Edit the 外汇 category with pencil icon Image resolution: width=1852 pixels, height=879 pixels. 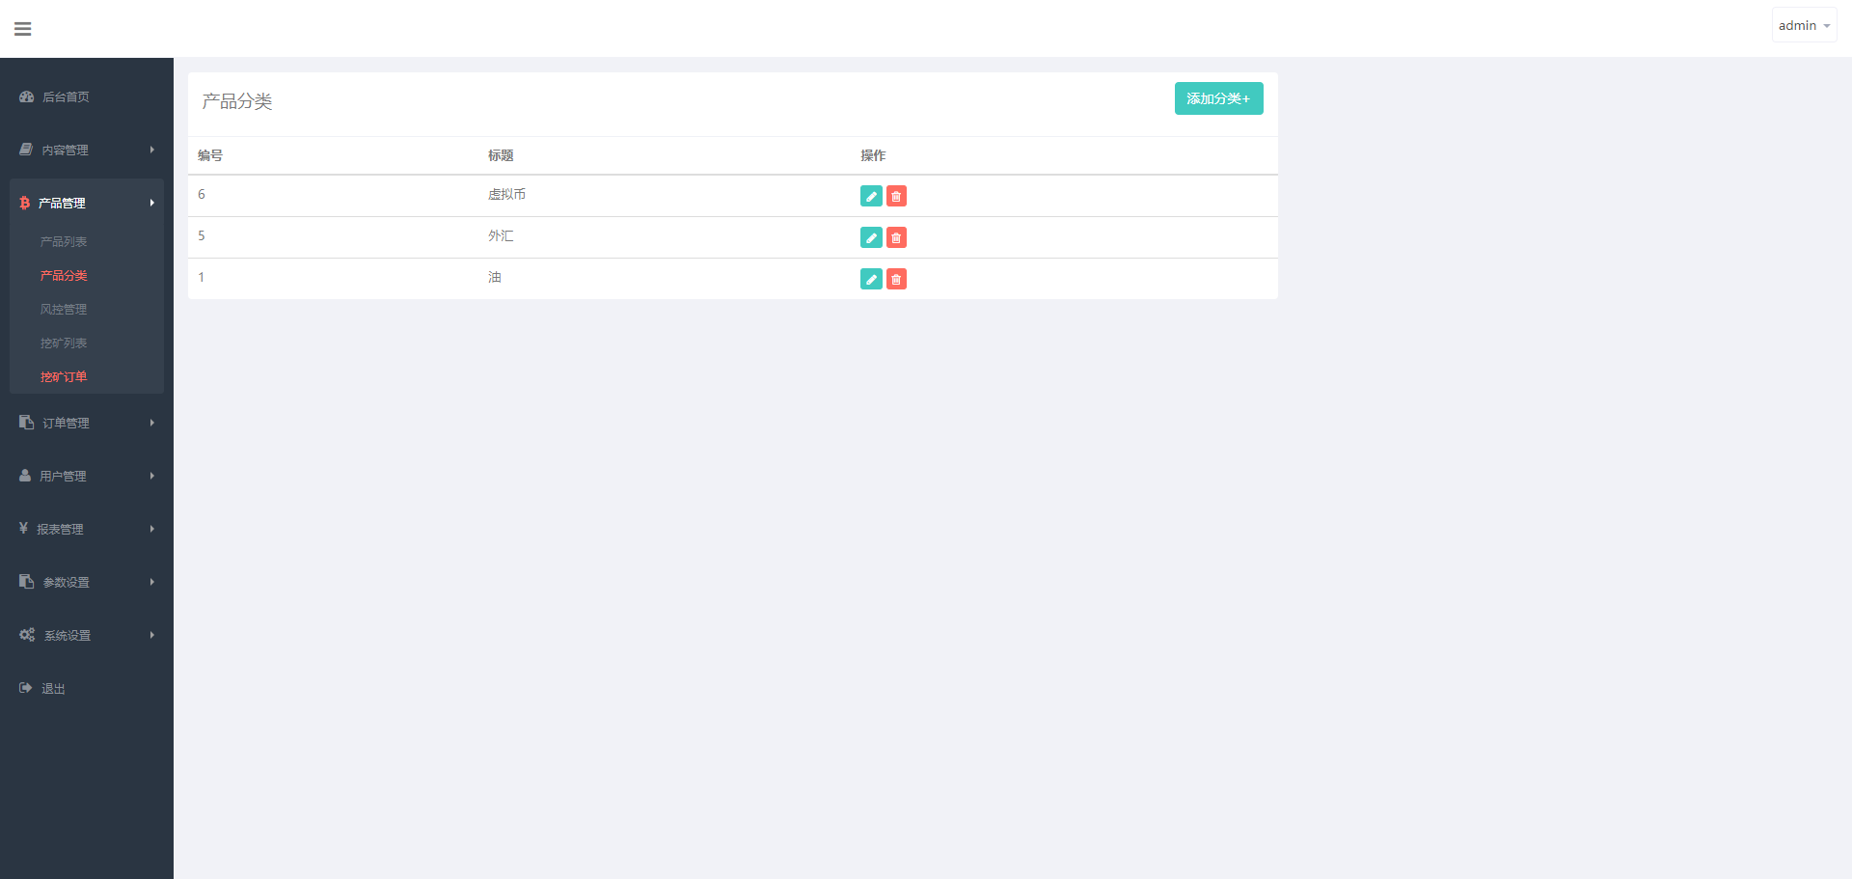point(871,237)
